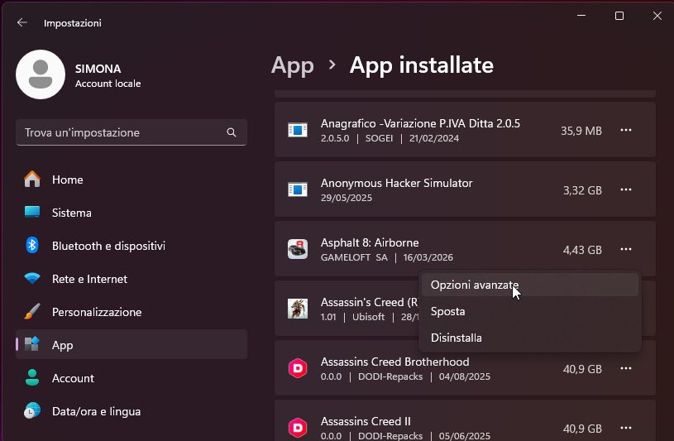The image size is (674, 441).
Task: Click the Home house icon
Action: (32, 179)
